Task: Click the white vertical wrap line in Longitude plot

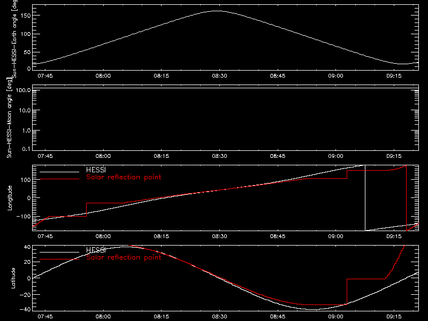Action: (x=365, y=198)
